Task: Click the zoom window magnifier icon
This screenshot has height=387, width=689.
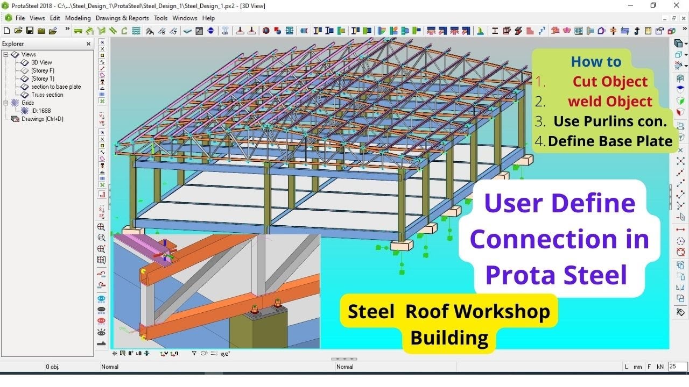Action: 101,249
